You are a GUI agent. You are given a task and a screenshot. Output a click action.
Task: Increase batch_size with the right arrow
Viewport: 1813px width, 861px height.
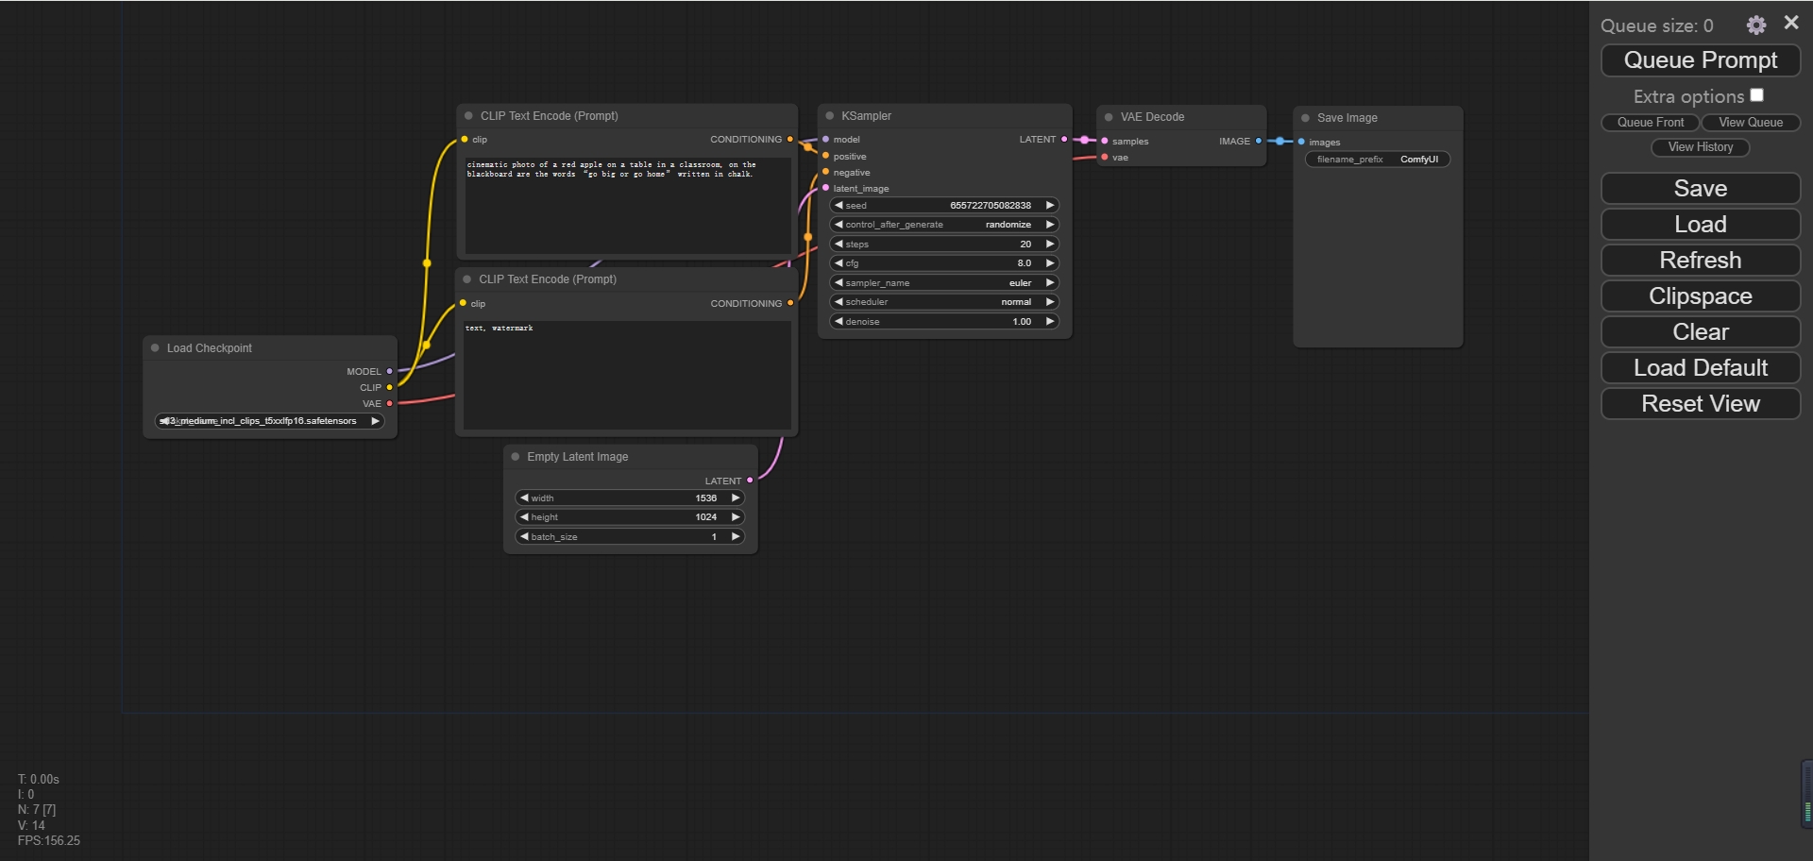(x=735, y=537)
